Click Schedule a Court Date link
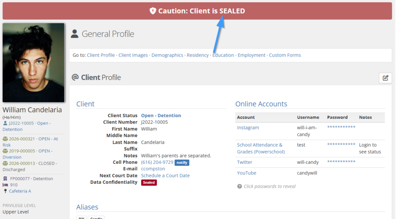The image size is (396, 219). (166, 175)
